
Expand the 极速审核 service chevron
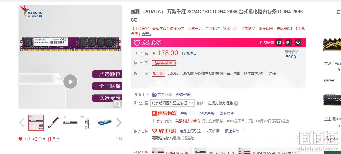click(243, 131)
